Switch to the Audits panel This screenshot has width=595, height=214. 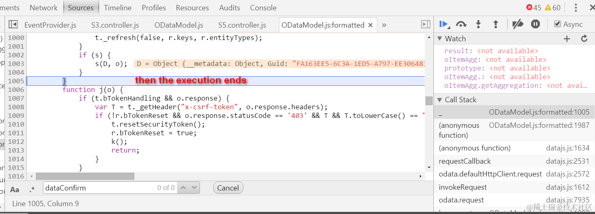[x=229, y=8]
